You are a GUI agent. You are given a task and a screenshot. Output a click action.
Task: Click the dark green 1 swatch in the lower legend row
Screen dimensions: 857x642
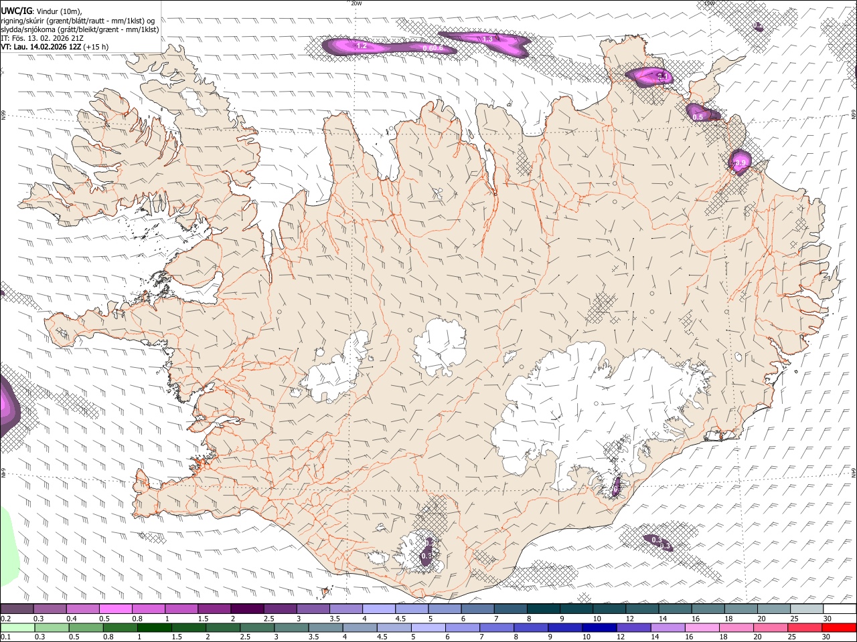point(154,627)
